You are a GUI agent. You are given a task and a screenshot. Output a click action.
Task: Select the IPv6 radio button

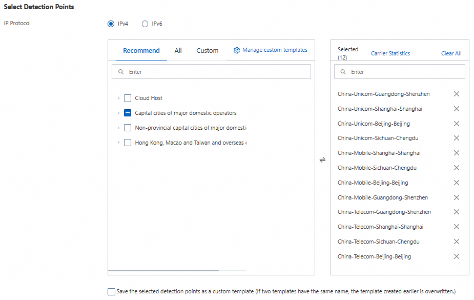tap(145, 24)
